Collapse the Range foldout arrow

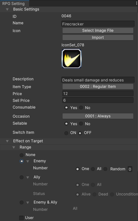[x=14, y=147]
